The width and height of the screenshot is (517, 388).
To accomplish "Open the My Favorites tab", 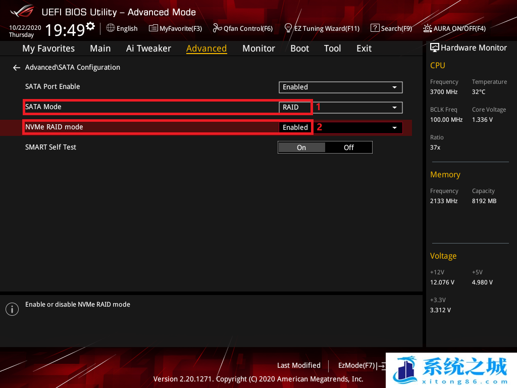I will (48, 48).
